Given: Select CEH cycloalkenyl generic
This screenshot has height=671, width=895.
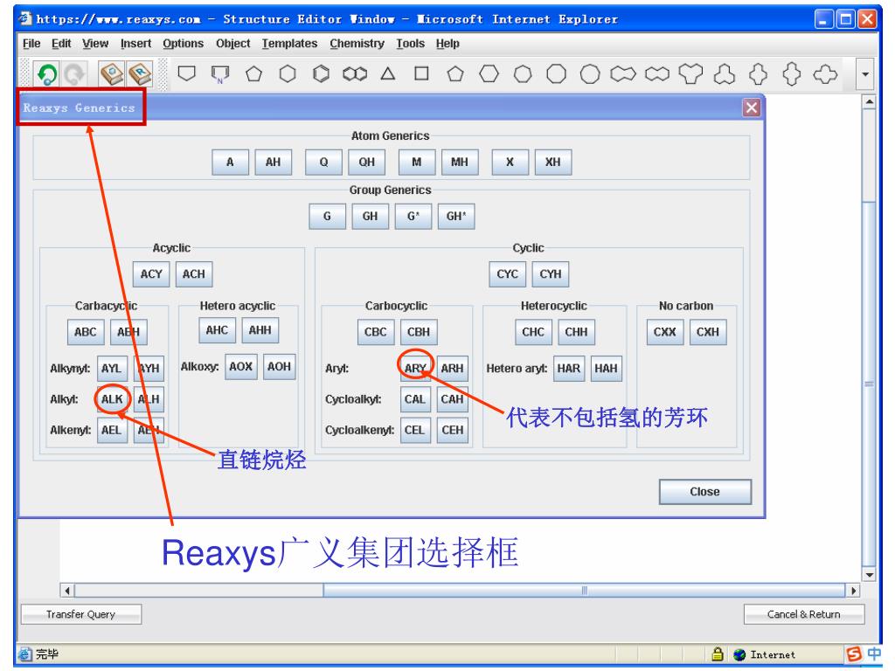Looking at the screenshot, I should point(453,430).
